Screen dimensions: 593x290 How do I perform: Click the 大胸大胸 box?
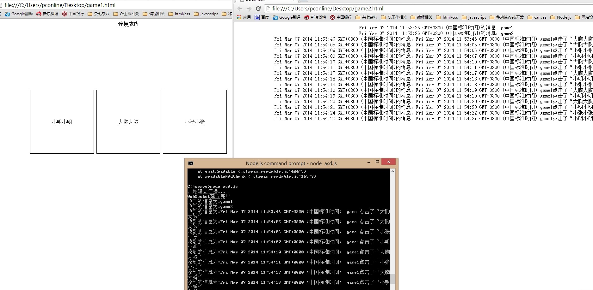tap(128, 122)
